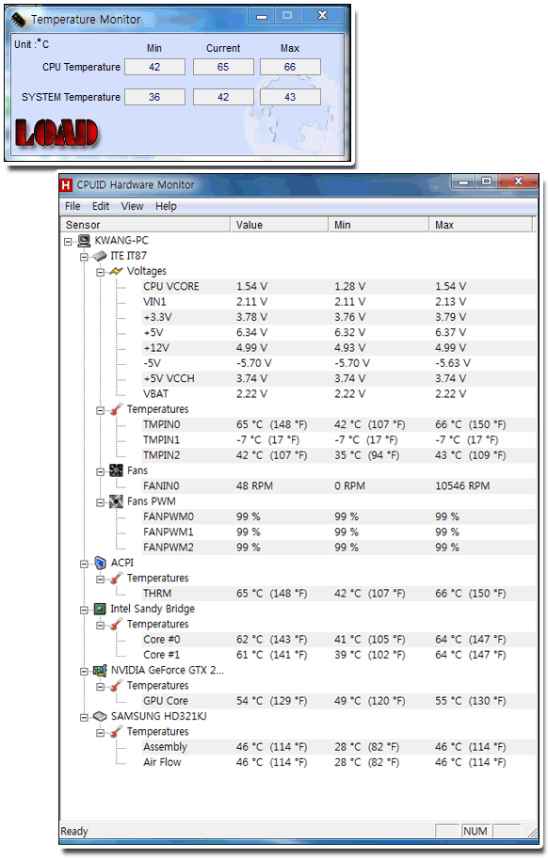Image resolution: width=548 pixels, height=858 pixels.
Task: Click the Max column header in Hardware Monitor
Action: (x=480, y=224)
